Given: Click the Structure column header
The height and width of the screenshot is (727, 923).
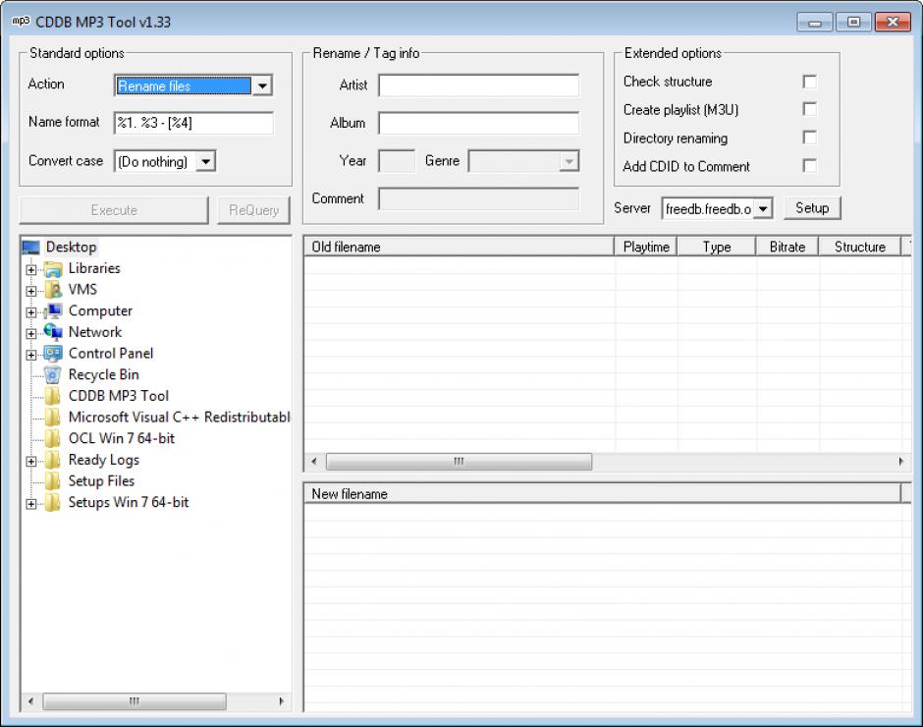Looking at the screenshot, I should click(x=860, y=247).
